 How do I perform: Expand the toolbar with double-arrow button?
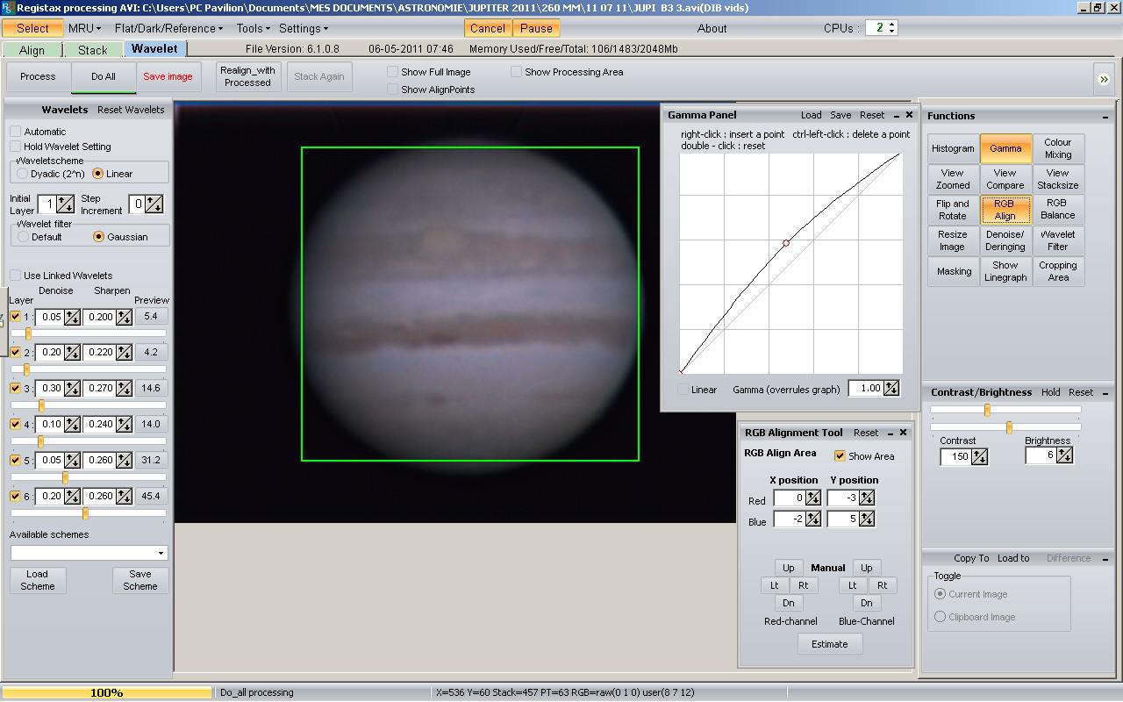point(1103,79)
